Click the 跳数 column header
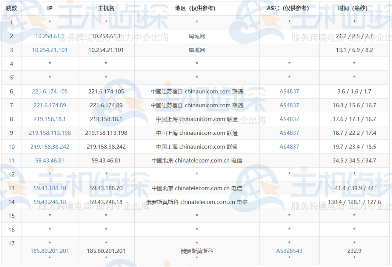 pyautogui.click(x=11, y=8)
